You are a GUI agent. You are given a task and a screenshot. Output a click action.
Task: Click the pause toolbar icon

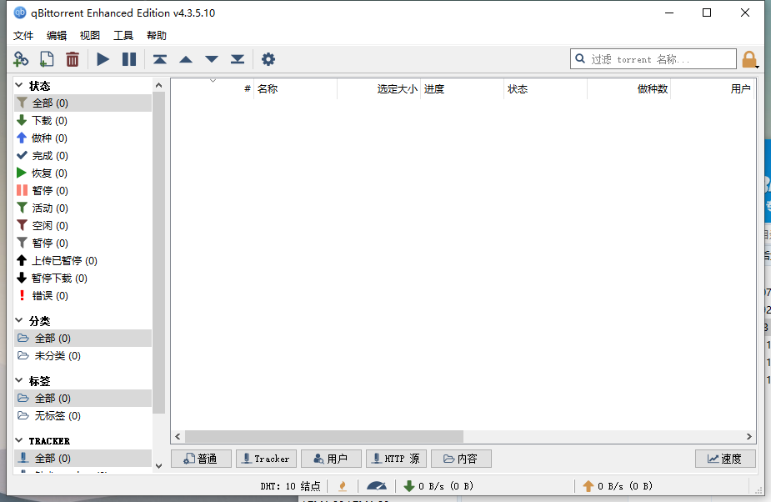point(129,58)
